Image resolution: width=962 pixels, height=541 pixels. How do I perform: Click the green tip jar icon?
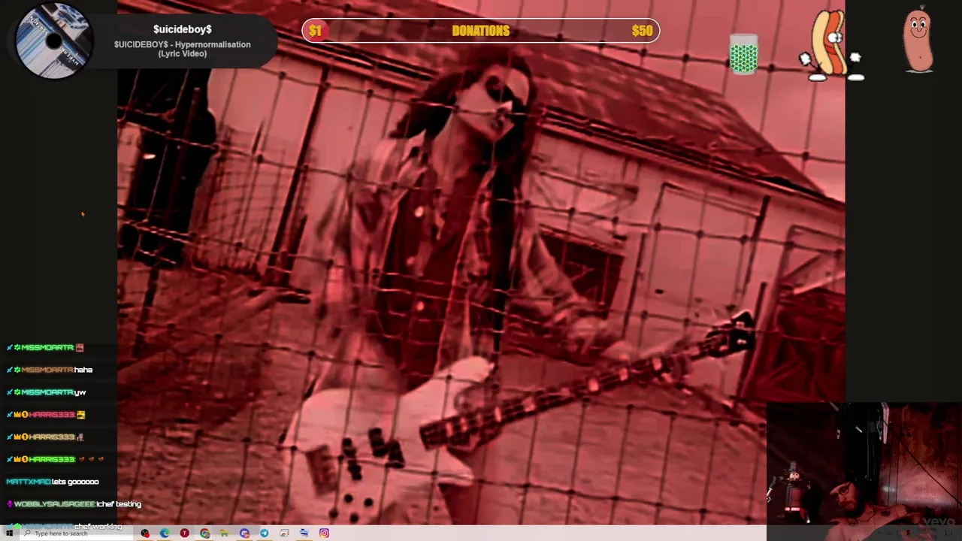743,54
